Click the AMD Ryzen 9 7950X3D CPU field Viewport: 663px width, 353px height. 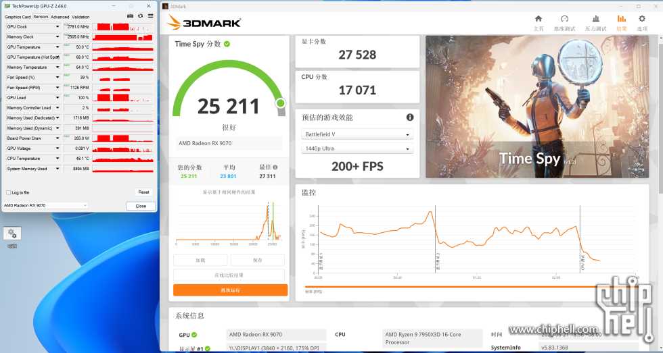tap(432, 338)
